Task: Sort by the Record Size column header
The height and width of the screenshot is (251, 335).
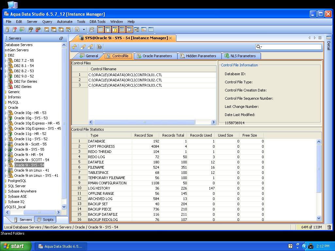Action: pyautogui.click(x=145, y=135)
